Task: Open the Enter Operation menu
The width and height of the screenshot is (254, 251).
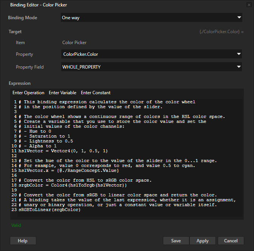Action: coord(28,93)
